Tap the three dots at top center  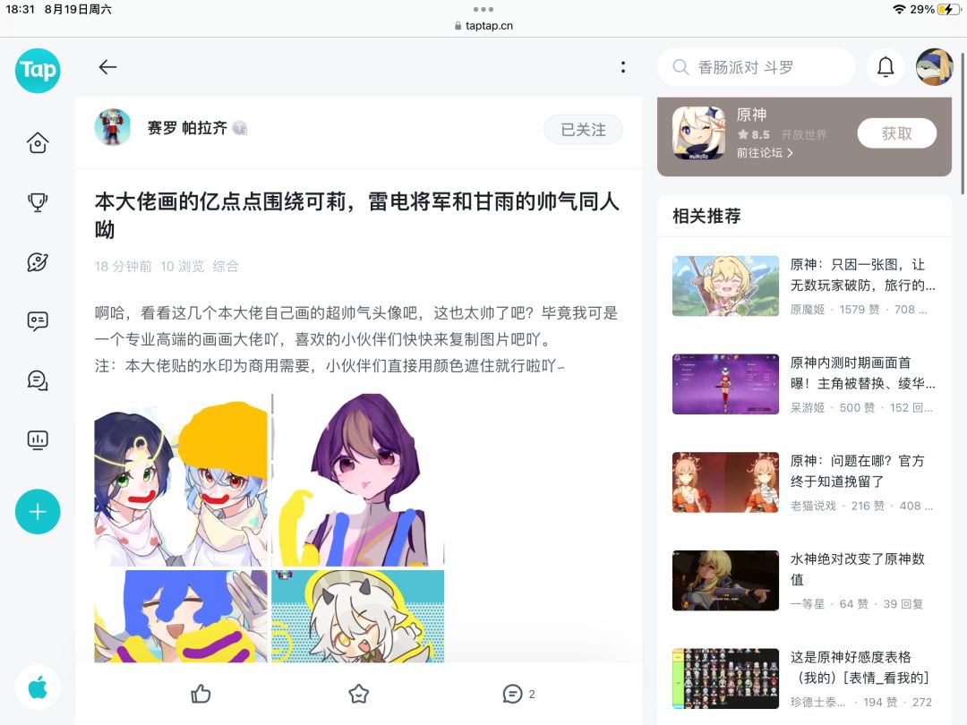tap(483, 9)
